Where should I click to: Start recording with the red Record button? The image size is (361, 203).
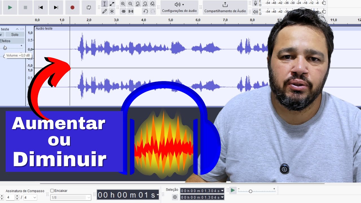tap(72, 8)
